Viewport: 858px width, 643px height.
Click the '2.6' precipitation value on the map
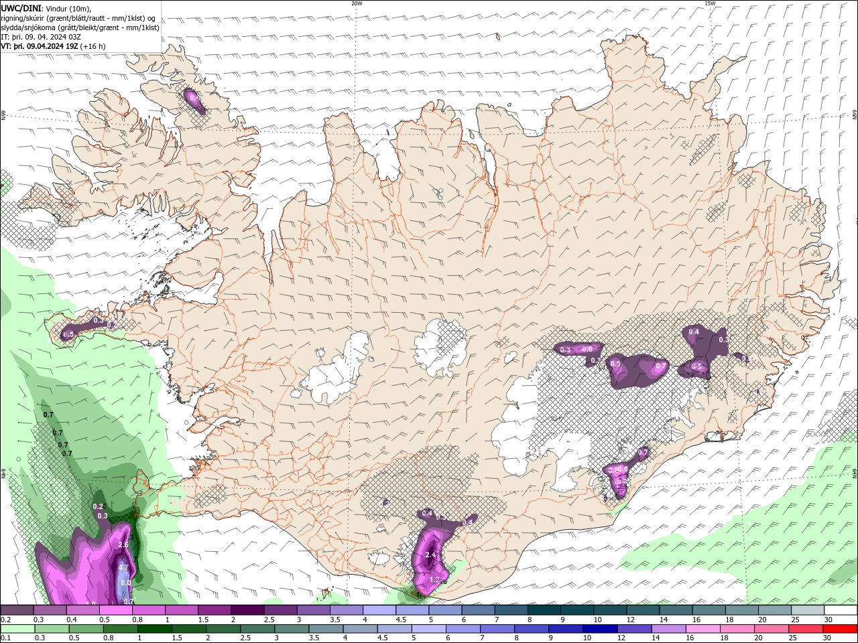pos(123,545)
